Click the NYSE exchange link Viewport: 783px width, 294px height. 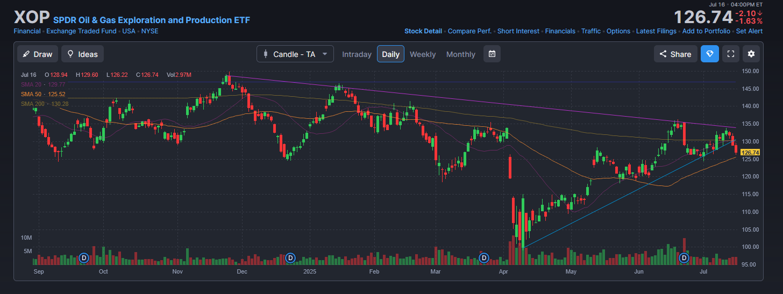click(x=150, y=31)
